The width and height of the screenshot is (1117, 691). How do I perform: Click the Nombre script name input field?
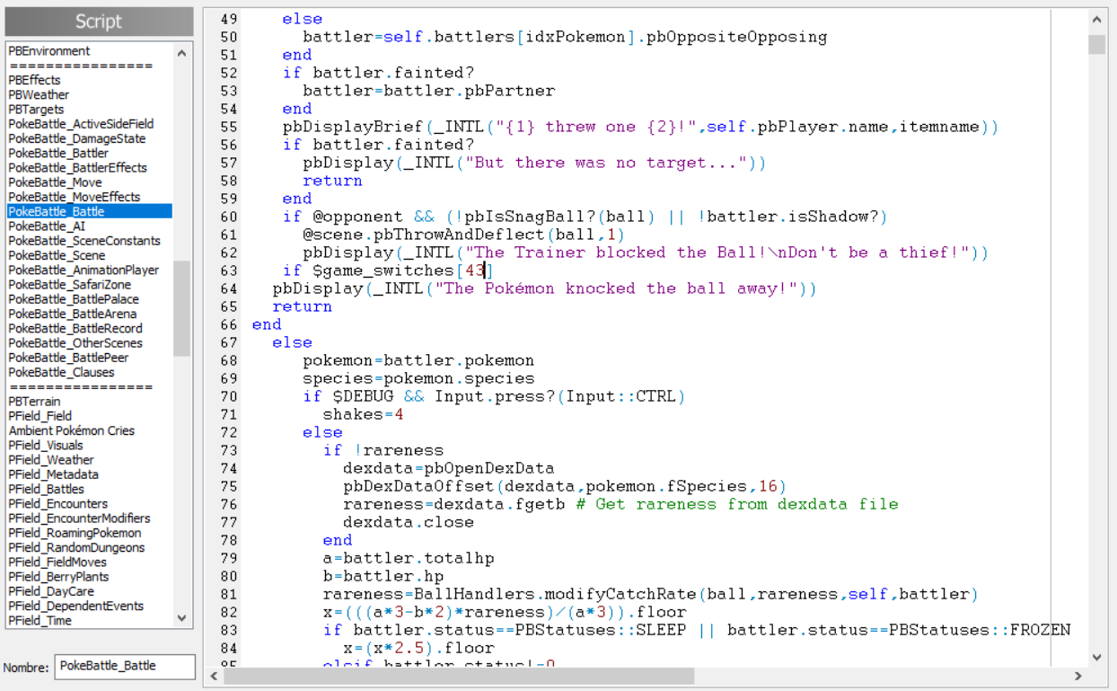pos(125,666)
